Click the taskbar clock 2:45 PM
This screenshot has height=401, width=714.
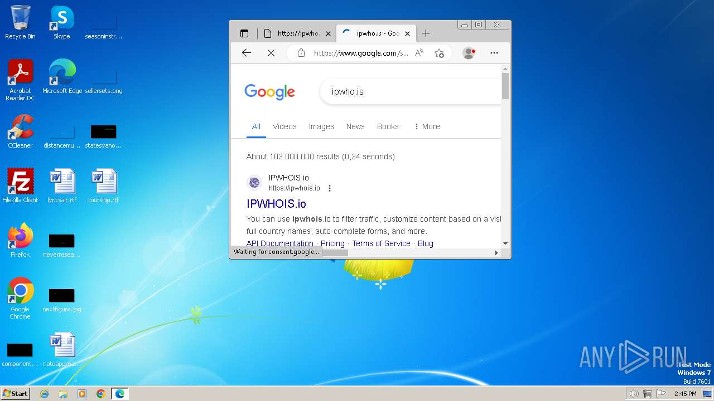coord(685,394)
